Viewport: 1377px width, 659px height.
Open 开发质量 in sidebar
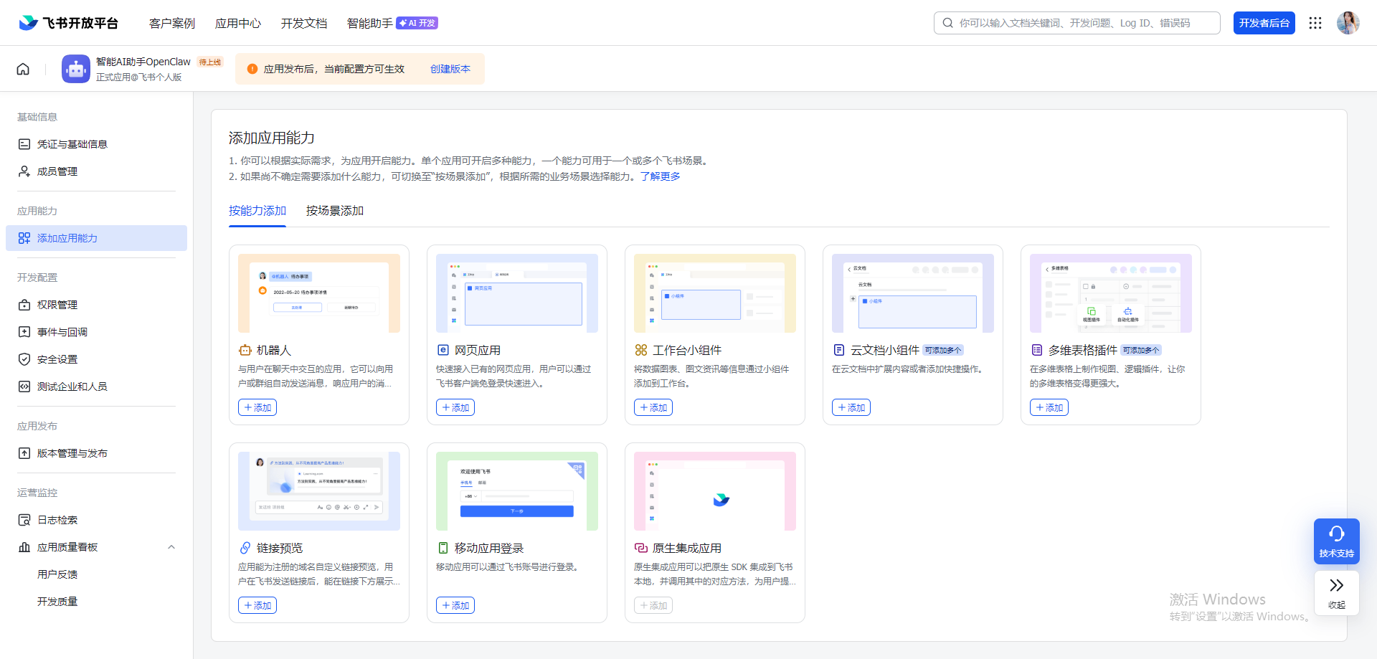pos(57,602)
